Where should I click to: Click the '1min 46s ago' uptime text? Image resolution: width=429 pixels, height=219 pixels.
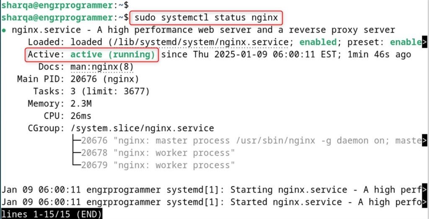[x=379, y=55]
